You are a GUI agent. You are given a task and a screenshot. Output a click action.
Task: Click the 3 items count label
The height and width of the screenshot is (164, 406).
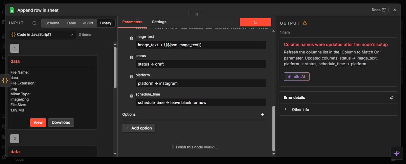click(x=85, y=34)
